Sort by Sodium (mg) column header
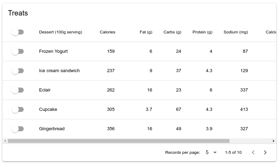 (x=236, y=32)
